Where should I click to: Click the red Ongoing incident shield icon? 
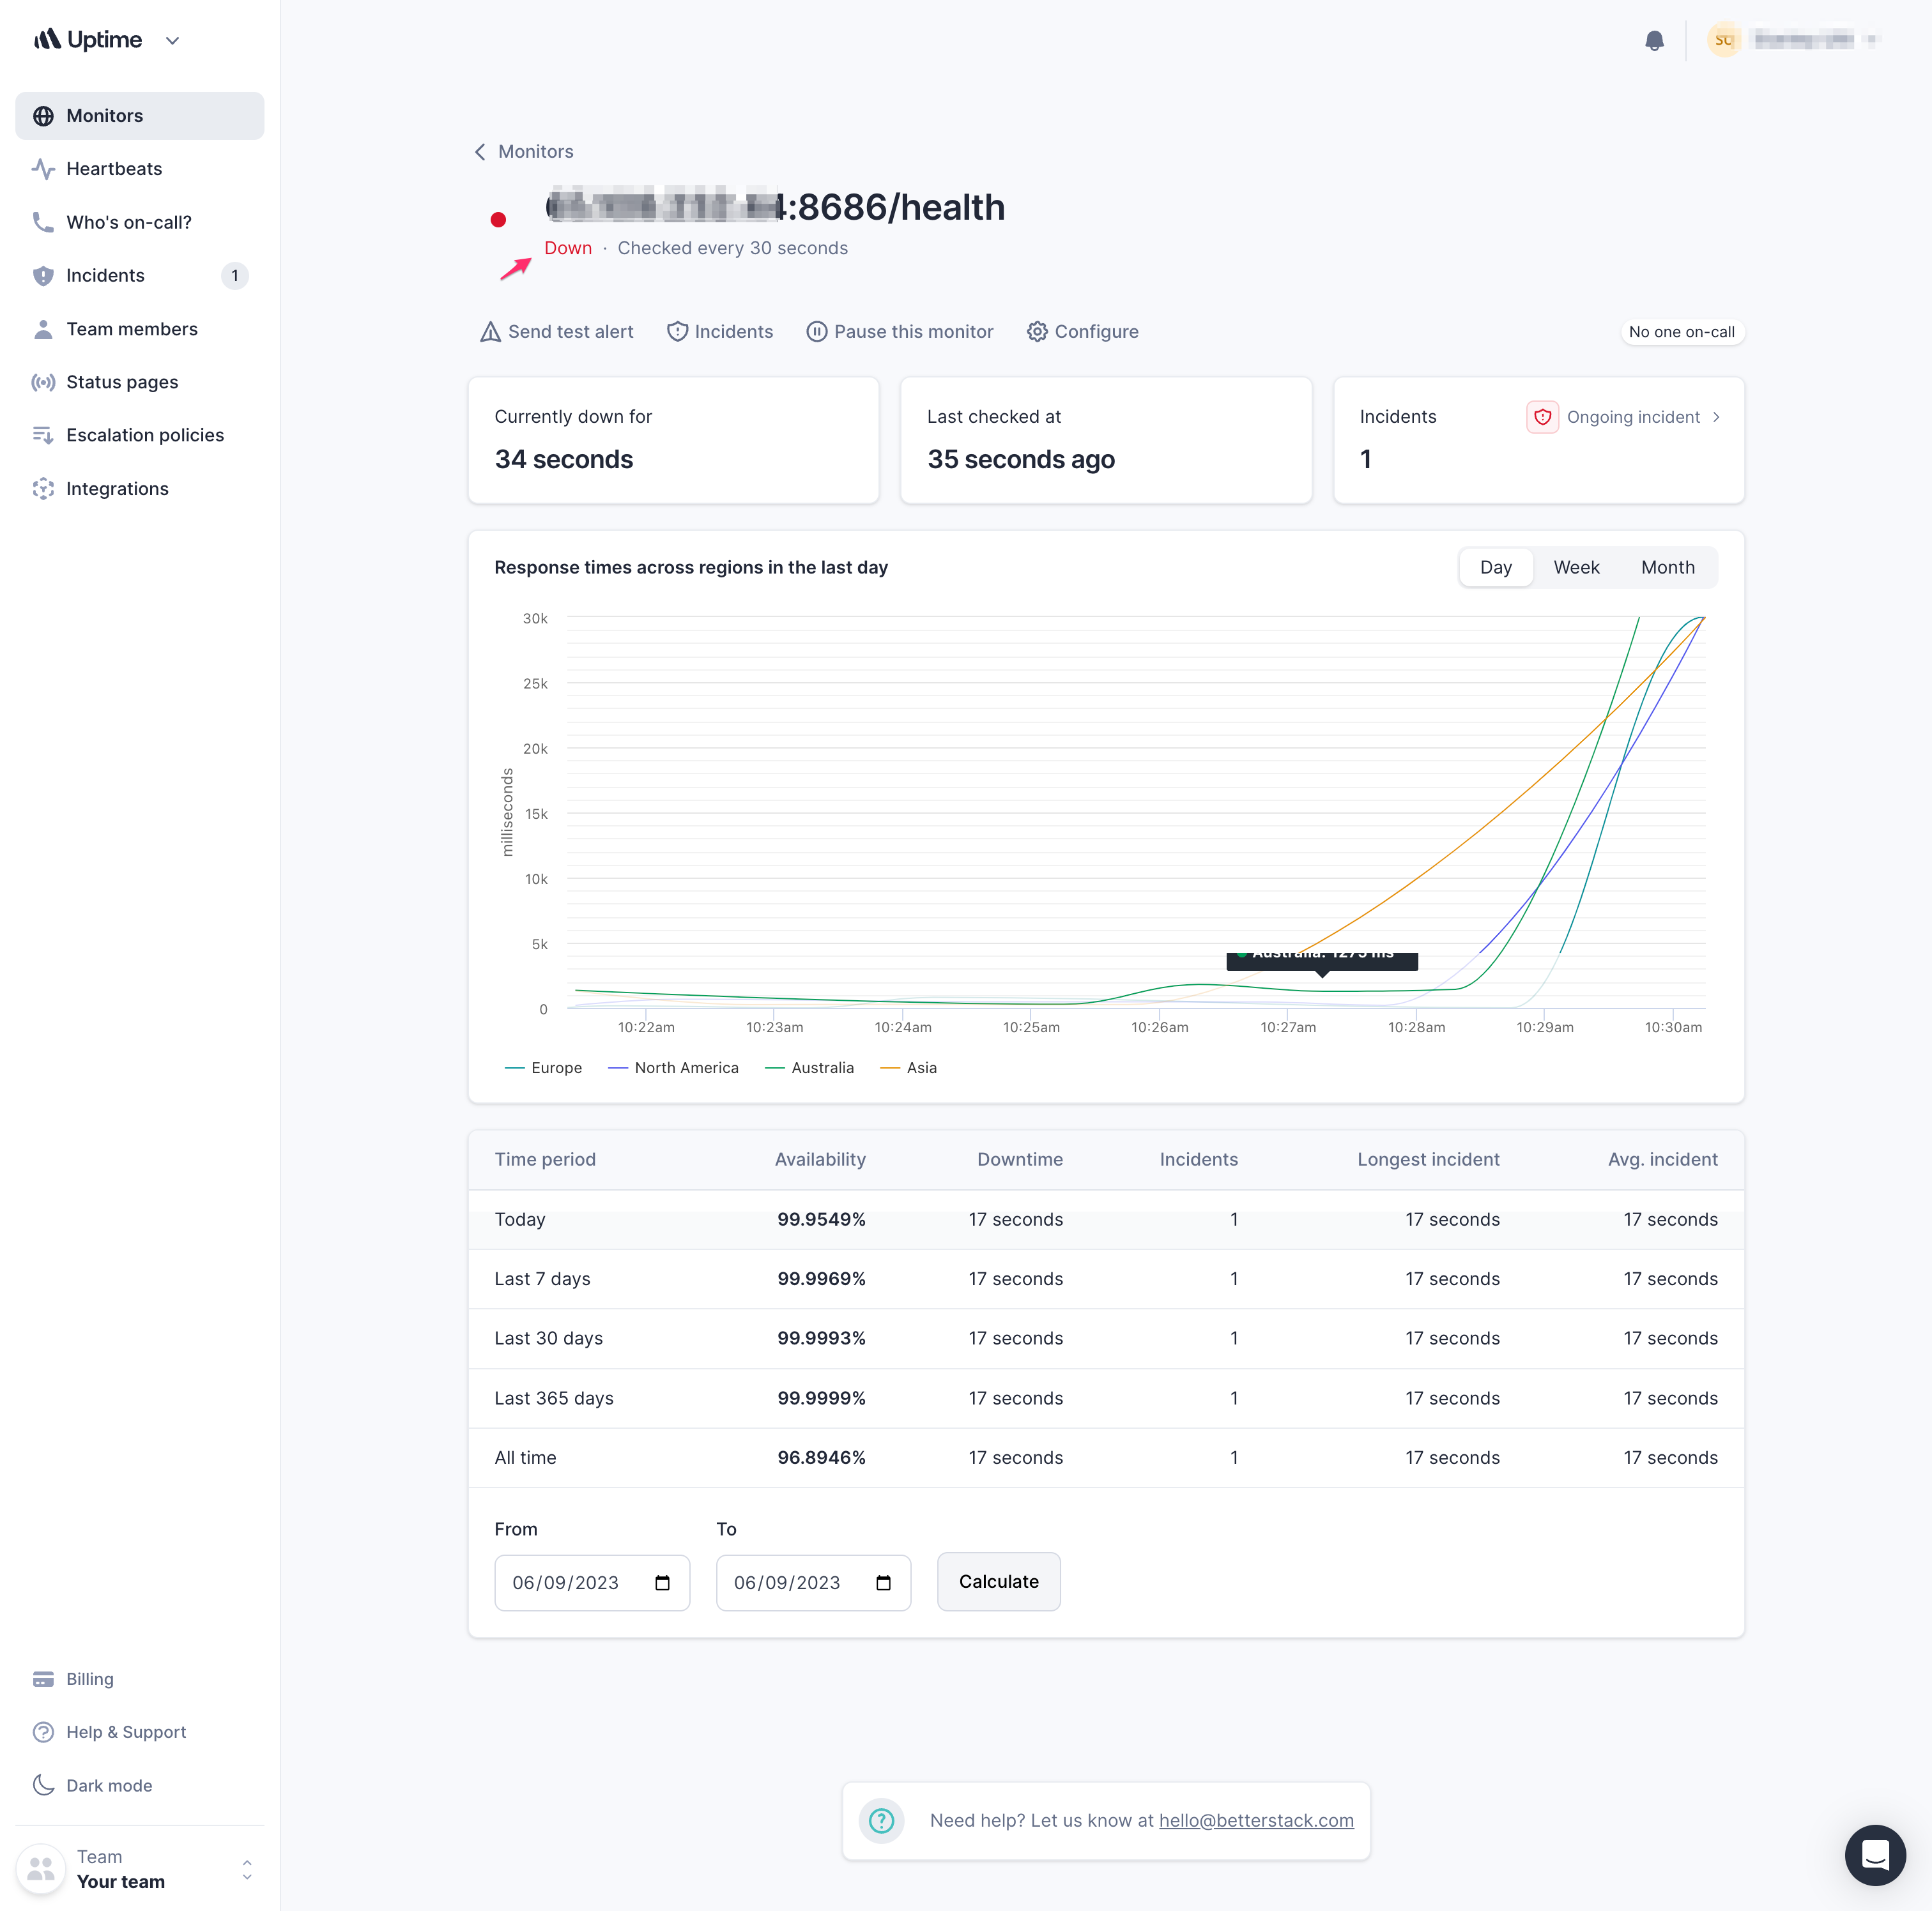(1543, 417)
